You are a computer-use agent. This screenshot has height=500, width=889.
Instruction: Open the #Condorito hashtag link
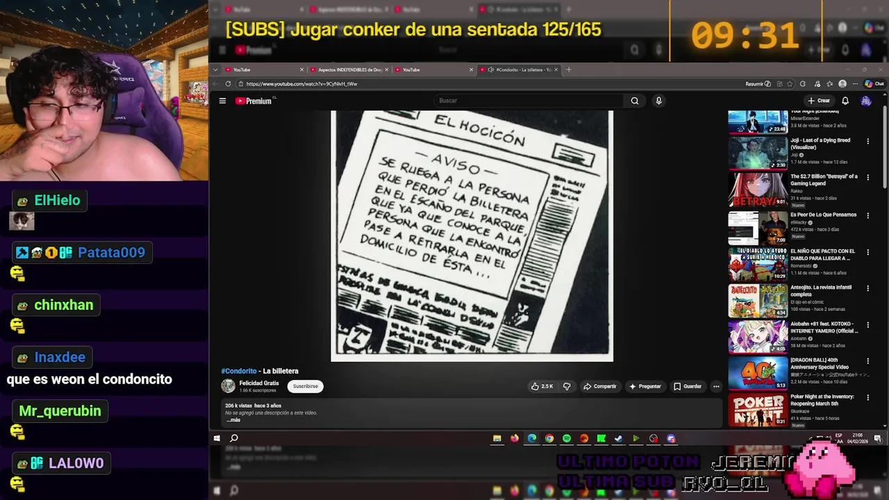pos(239,371)
